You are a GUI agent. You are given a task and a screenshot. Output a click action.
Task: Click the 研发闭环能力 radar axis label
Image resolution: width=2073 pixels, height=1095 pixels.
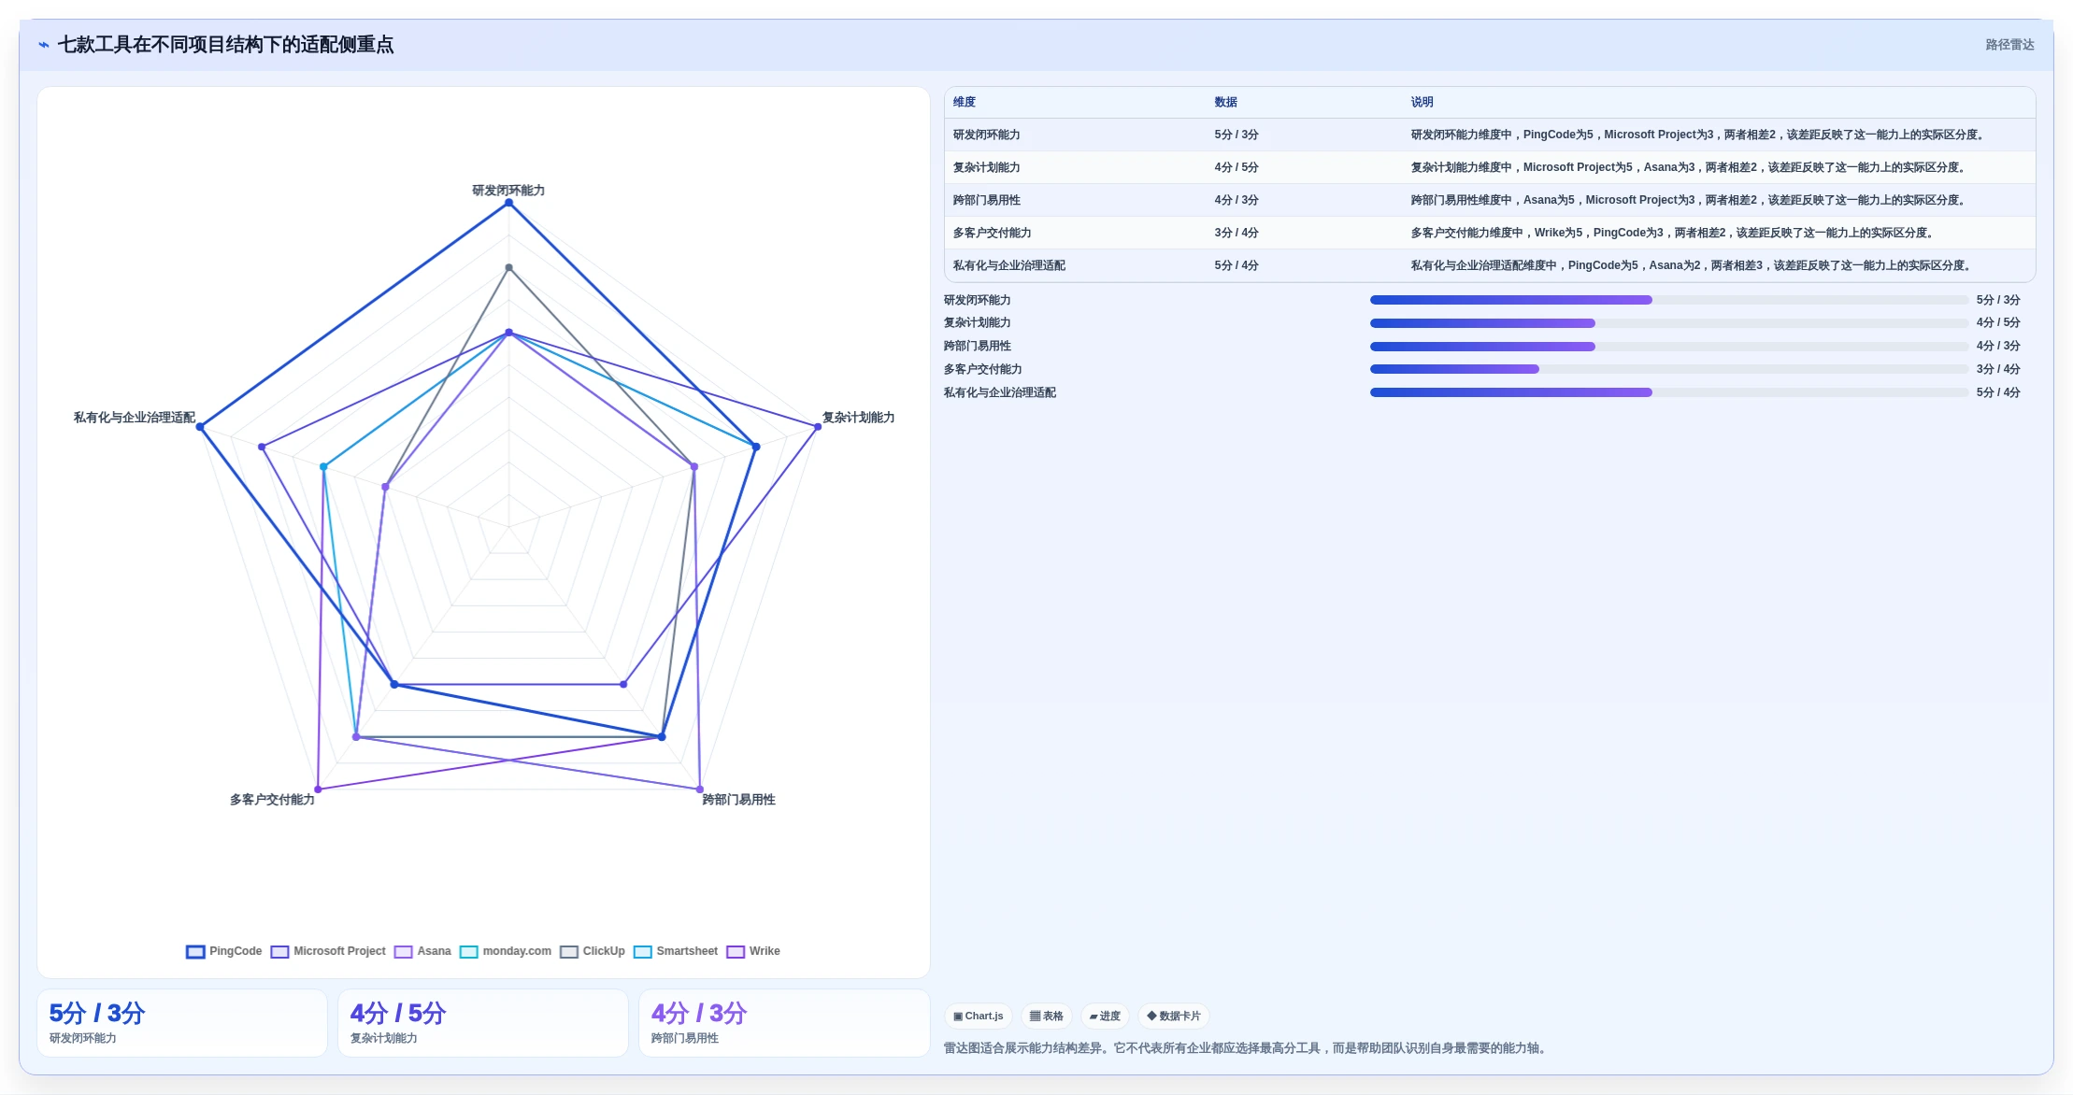508,191
